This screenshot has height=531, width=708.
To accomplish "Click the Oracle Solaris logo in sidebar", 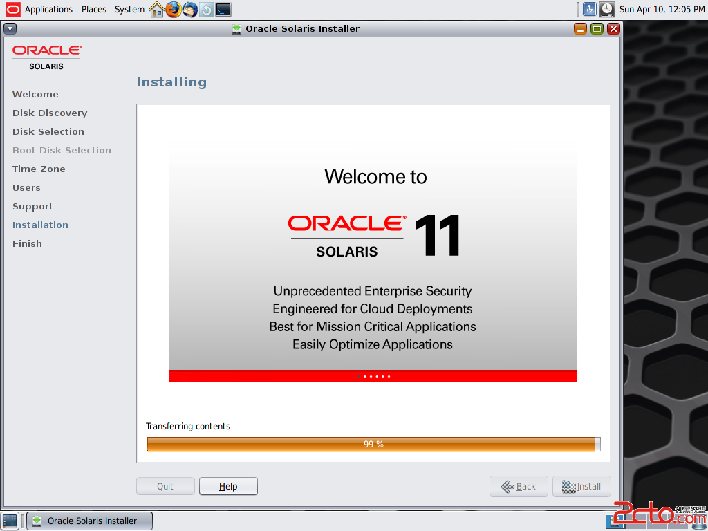I will coord(46,57).
